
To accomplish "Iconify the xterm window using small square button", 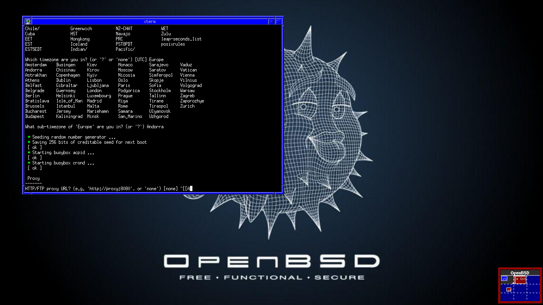I will (x=271, y=21).
